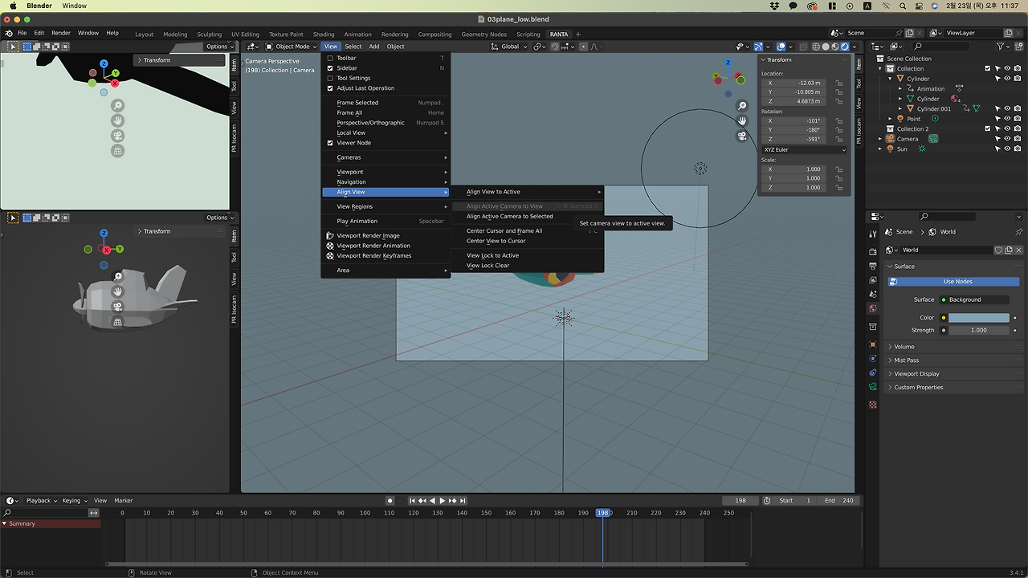Click the world Color swatch

point(978,318)
